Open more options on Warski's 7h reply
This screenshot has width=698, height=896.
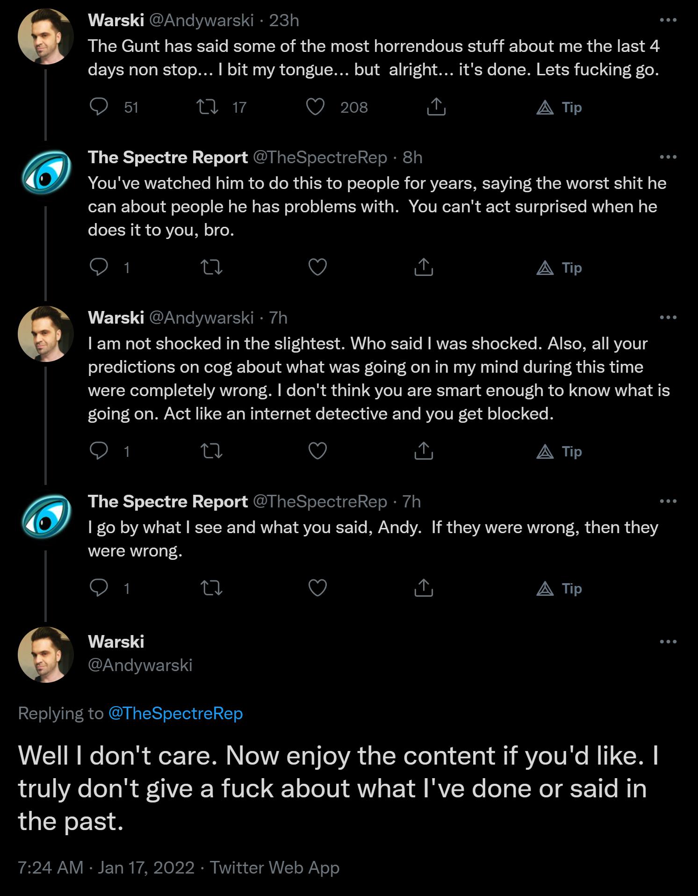tap(668, 318)
